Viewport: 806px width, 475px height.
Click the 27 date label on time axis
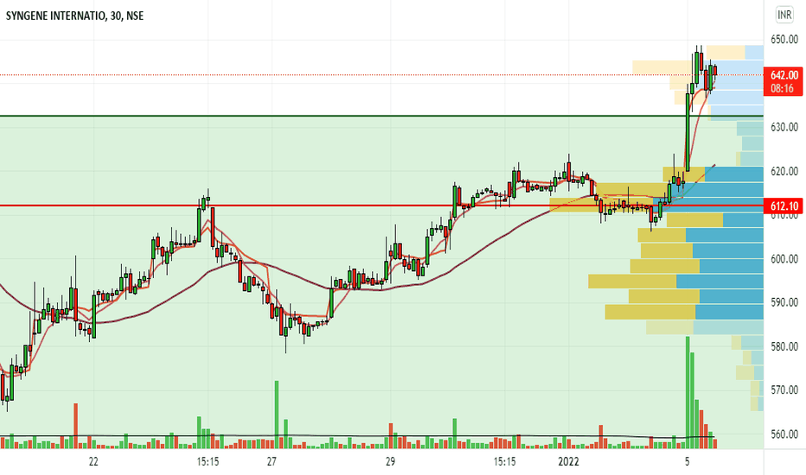coord(272,462)
